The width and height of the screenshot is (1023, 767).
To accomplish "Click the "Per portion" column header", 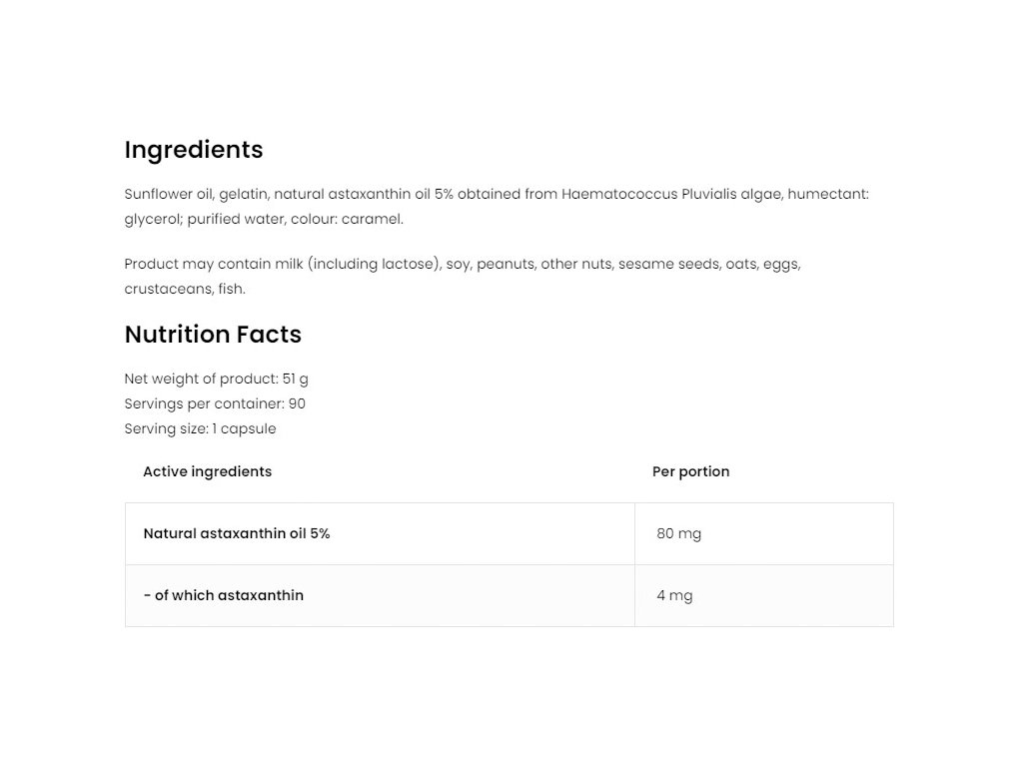I will [x=690, y=471].
